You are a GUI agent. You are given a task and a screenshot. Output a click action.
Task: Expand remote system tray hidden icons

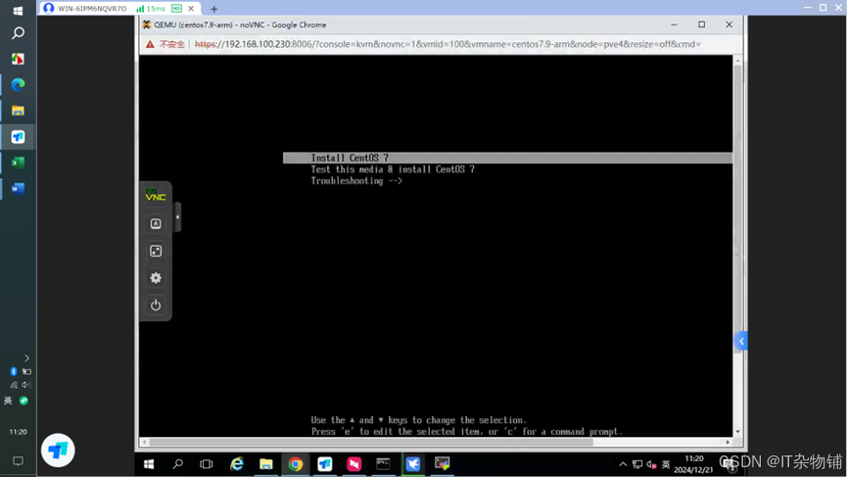(623, 464)
